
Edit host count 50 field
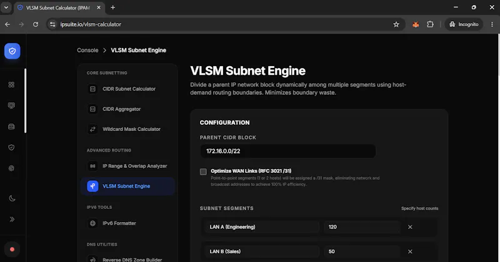[x=362, y=251]
